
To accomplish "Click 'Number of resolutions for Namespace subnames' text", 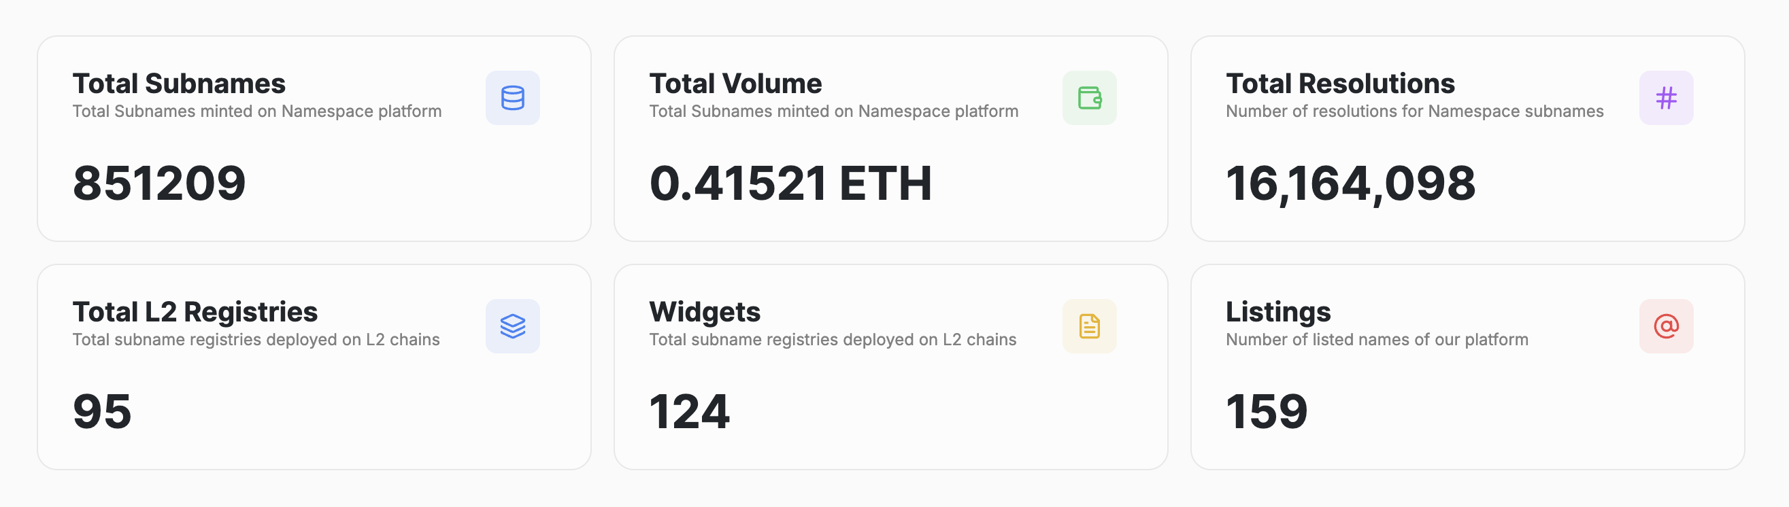I will pyautogui.click(x=1414, y=111).
